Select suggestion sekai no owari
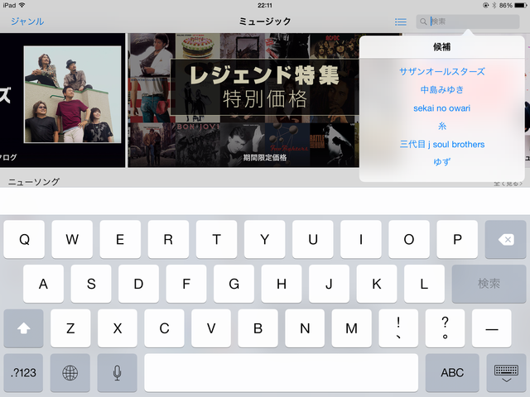The image size is (530, 397). (441, 108)
